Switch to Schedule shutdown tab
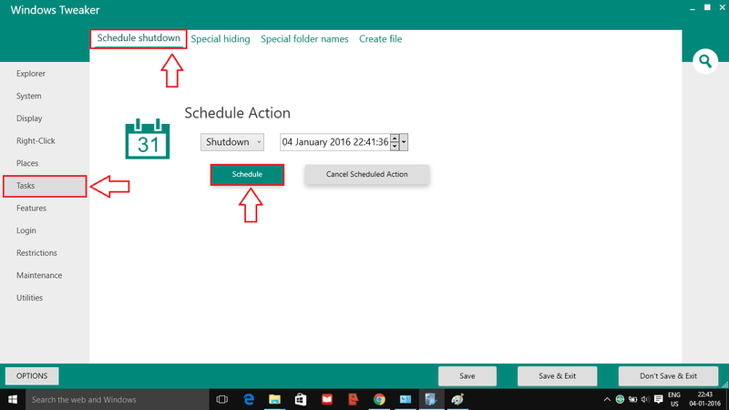This screenshot has height=410, width=729. pyautogui.click(x=139, y=38)
